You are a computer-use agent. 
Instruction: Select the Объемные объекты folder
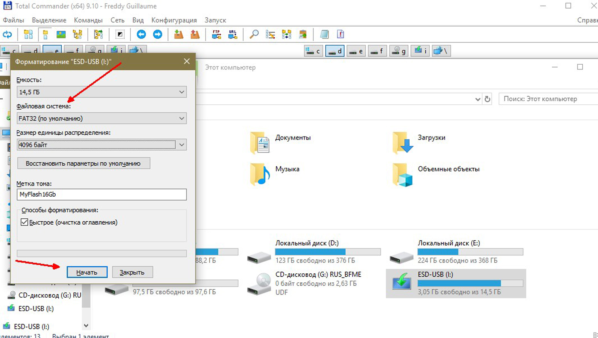[x=436, y=174]
